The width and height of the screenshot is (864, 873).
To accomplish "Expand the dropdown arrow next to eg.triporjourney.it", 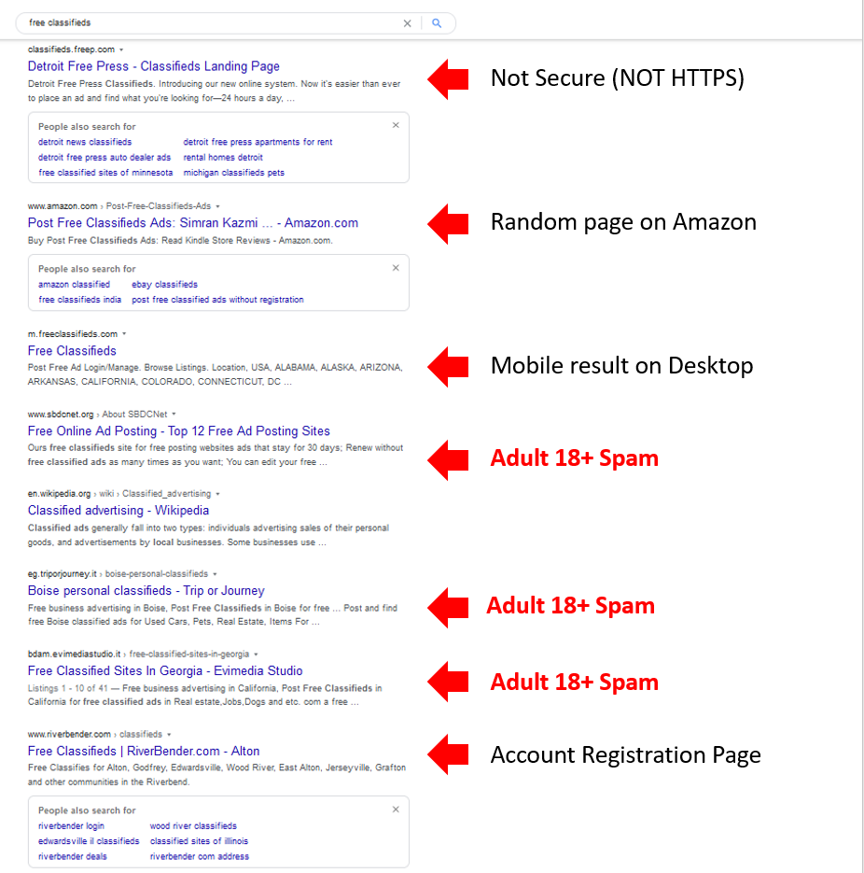I will (215, 574).
